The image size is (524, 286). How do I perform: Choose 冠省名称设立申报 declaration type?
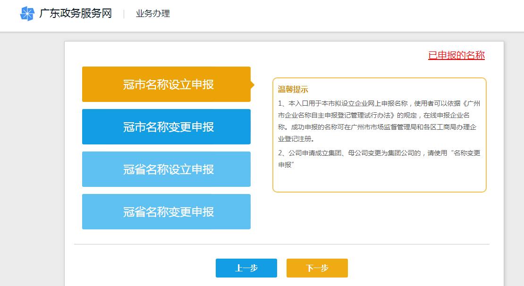coord(166,169)
